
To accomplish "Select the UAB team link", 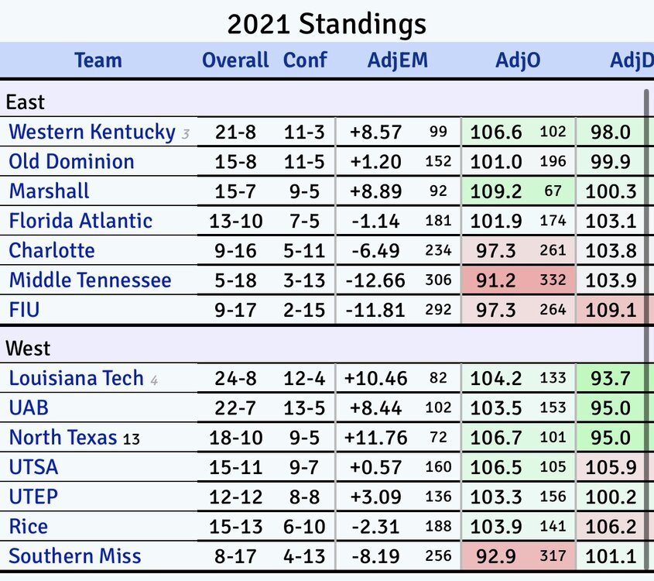I will (29, 407).
